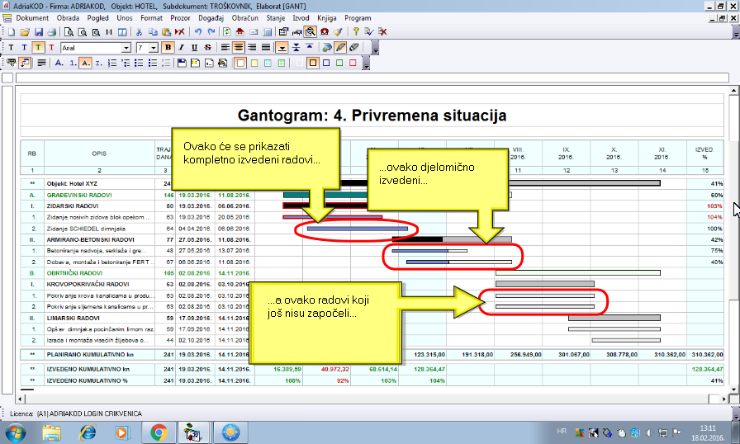This screenshot has height=444, width=740.
Task: Toggle underline formatting
Action: click(194, 48)
